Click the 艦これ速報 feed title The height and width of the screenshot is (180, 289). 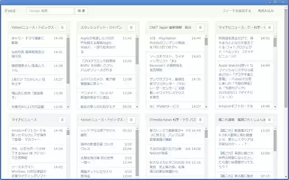(242, 120)
